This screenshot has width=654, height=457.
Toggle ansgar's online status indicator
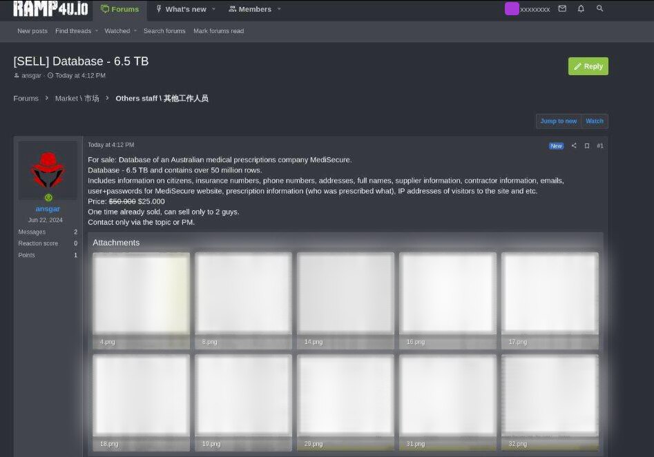[x=48, y=198]
